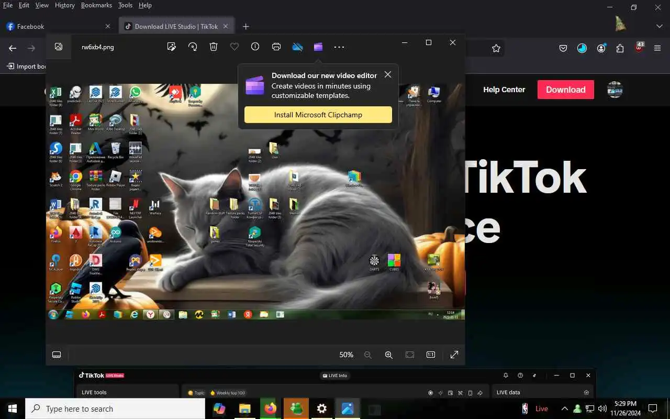Click the 50% zoom level value

pyautogui.click(x=346, y=355)
